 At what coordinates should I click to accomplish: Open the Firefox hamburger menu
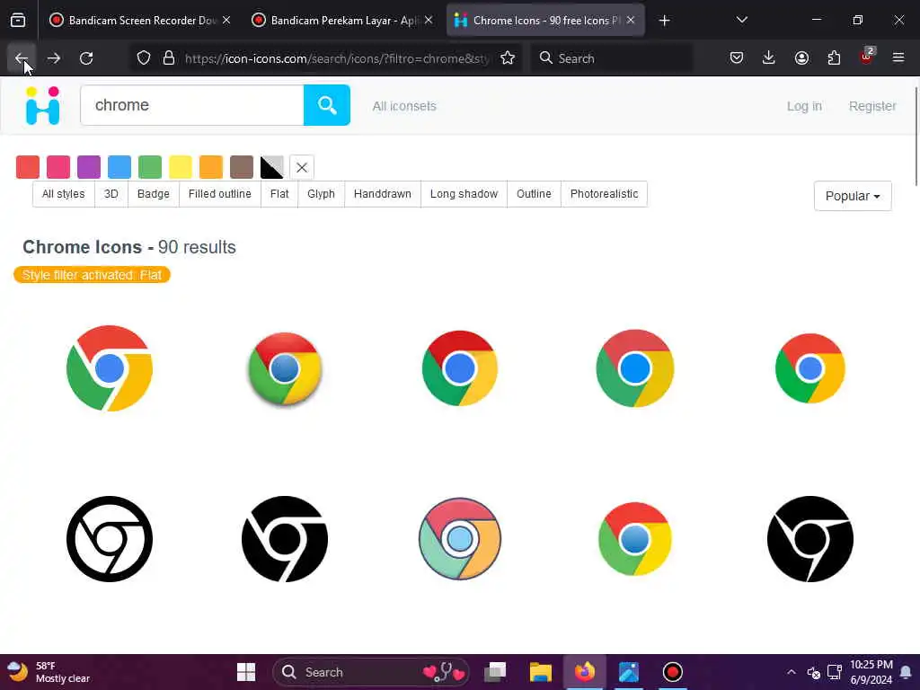point(898,57)
